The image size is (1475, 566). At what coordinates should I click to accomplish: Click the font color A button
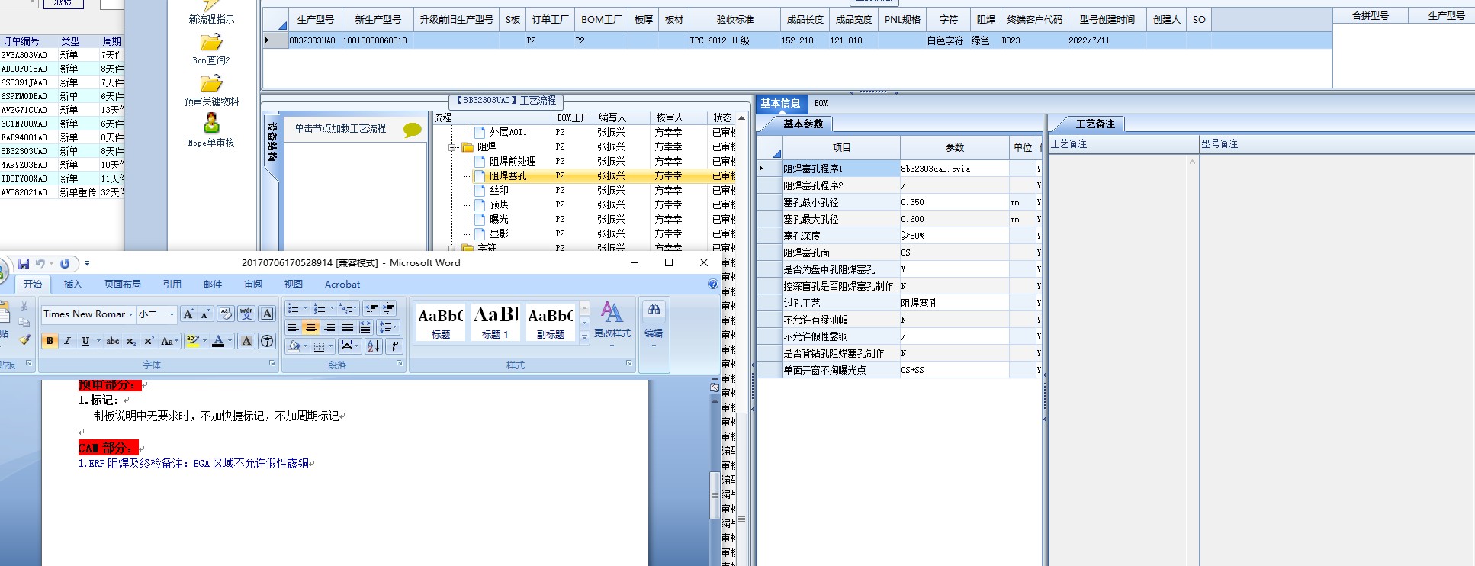click(218, 341)
